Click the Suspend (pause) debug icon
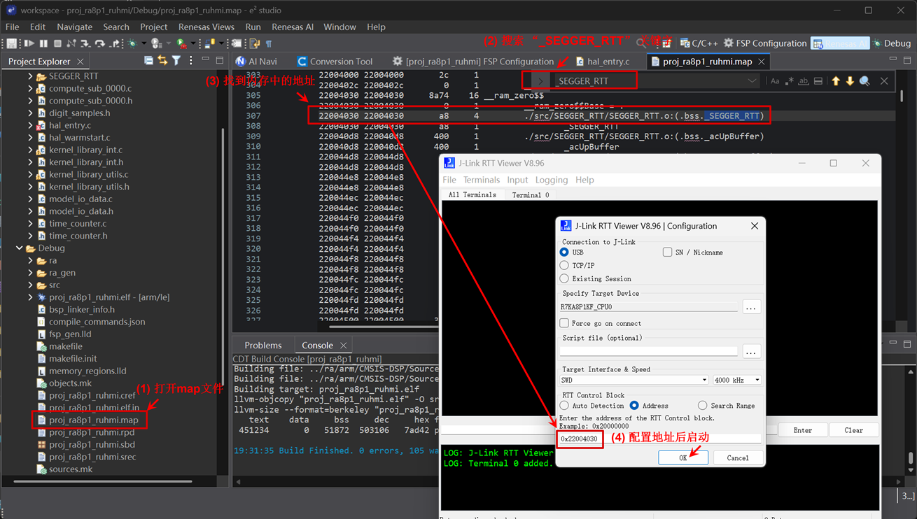The width and height of the screenshot is (917, 519). point(43,43)
